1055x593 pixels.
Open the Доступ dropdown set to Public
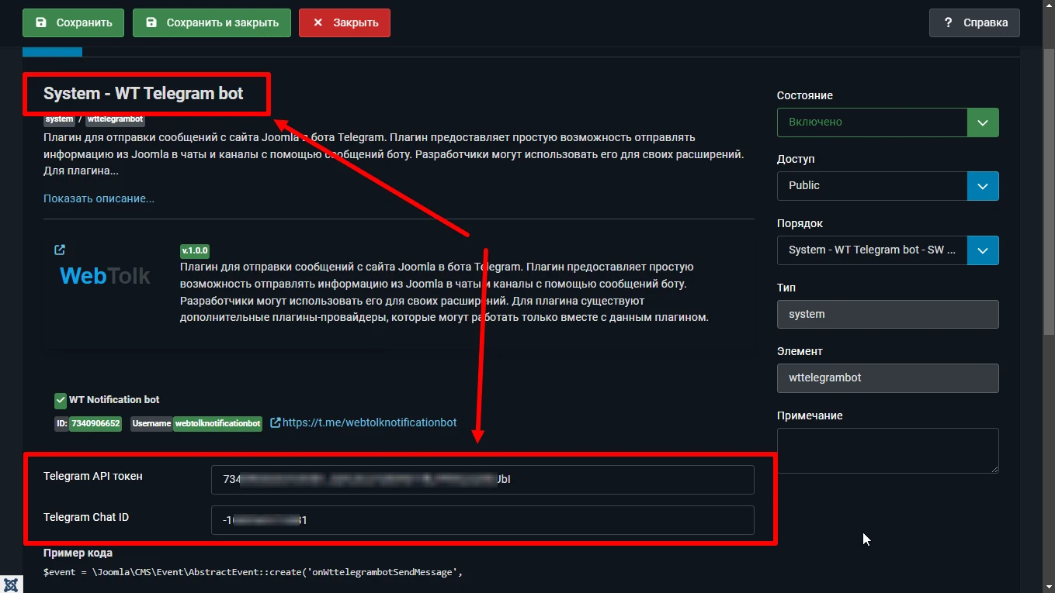[x=982, y=186]
